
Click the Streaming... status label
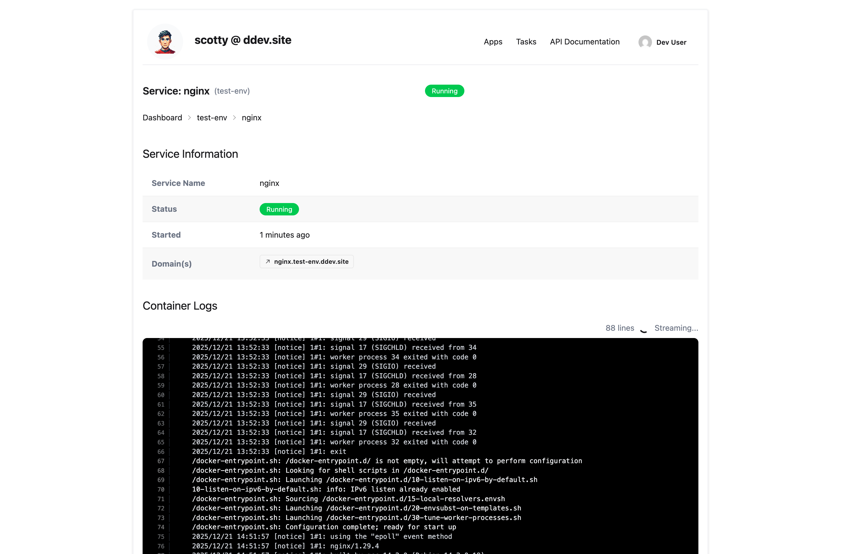click(x=676, y=328)
